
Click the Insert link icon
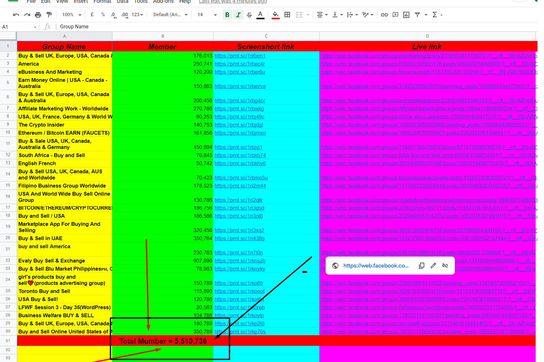(x=384, y=15)
